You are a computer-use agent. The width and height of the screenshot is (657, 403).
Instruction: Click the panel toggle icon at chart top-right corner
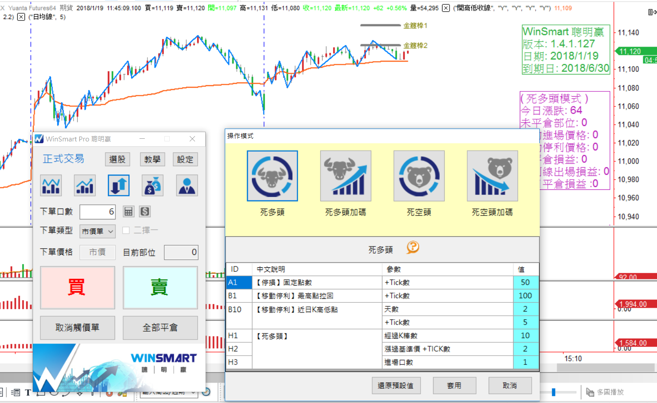pyautogui.click(x=652, y=12)
